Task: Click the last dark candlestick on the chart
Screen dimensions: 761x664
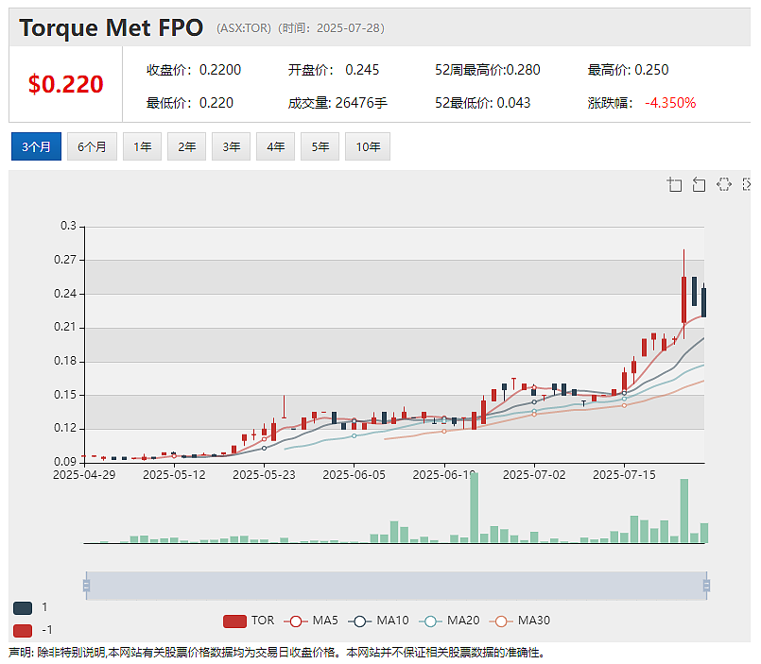Action: tap(703, 302)
